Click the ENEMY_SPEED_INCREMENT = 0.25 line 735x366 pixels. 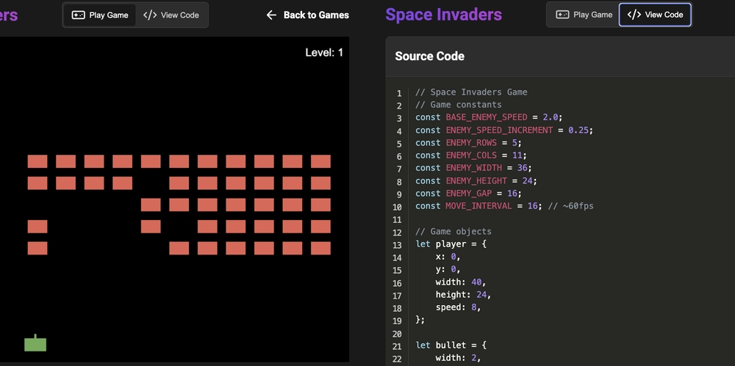[x=504, y=130]
